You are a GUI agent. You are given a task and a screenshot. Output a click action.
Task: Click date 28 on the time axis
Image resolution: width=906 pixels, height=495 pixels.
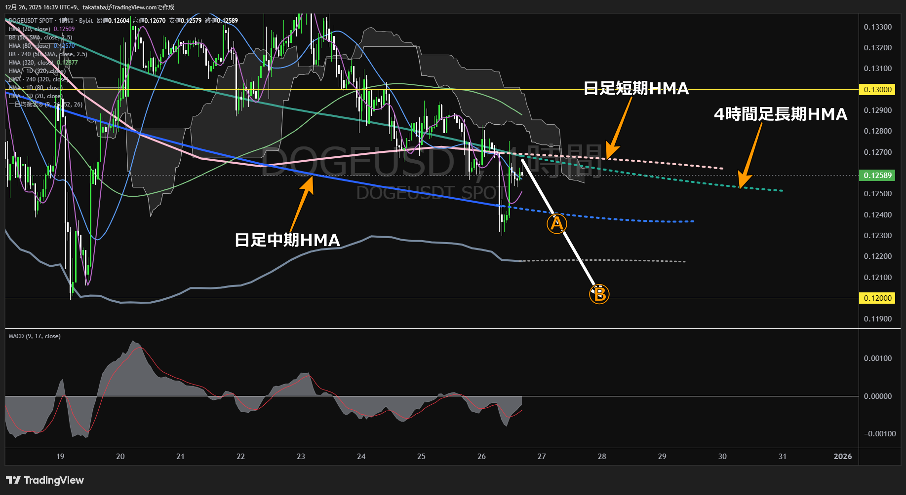point(602,457)
